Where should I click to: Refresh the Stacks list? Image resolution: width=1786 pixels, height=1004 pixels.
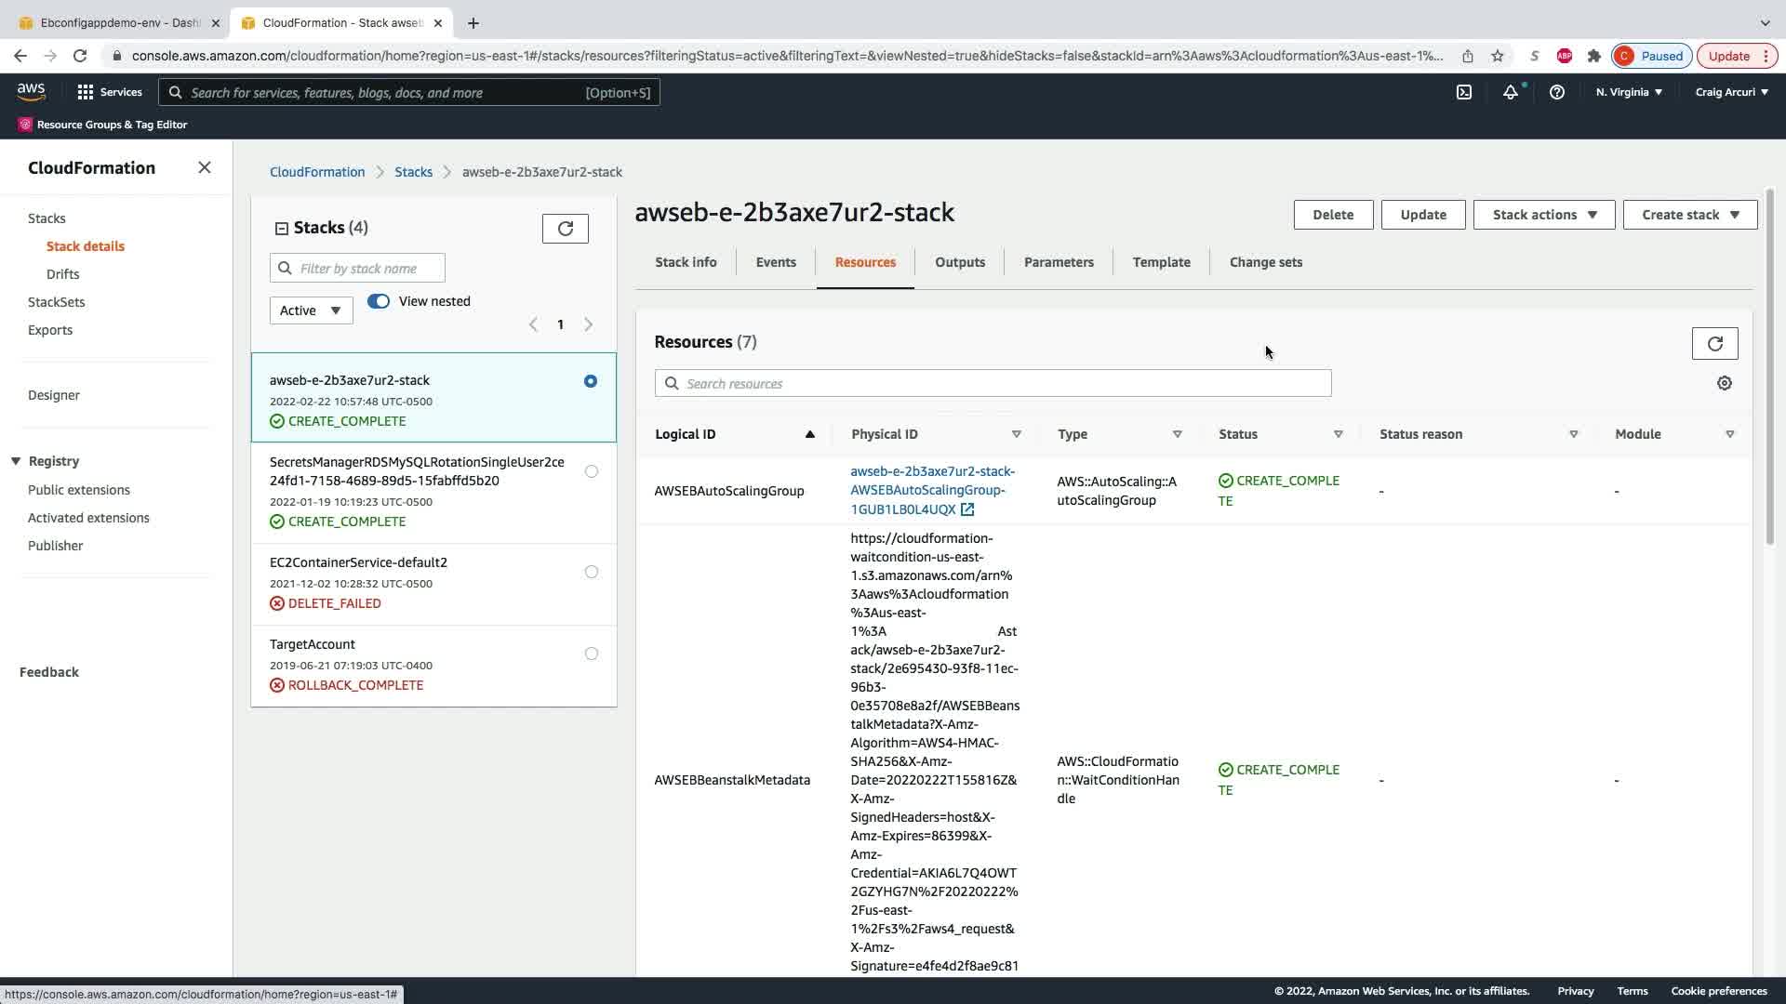(x=565, y=229)
